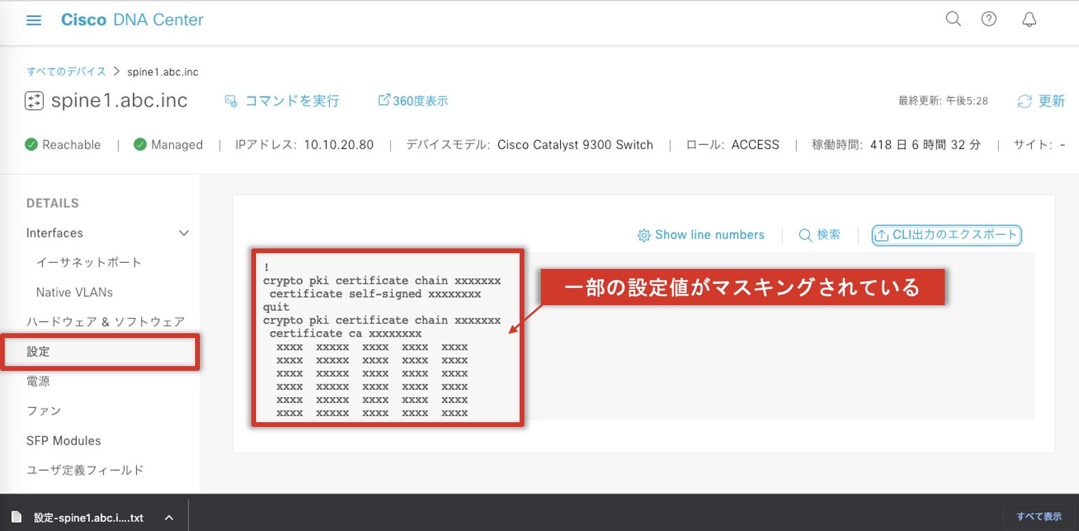Click コマンドを実行 link

pyautogui.click(x=282, y=101)
